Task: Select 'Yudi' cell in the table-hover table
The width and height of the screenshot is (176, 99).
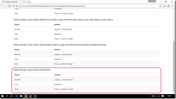Action: (16, 34)
